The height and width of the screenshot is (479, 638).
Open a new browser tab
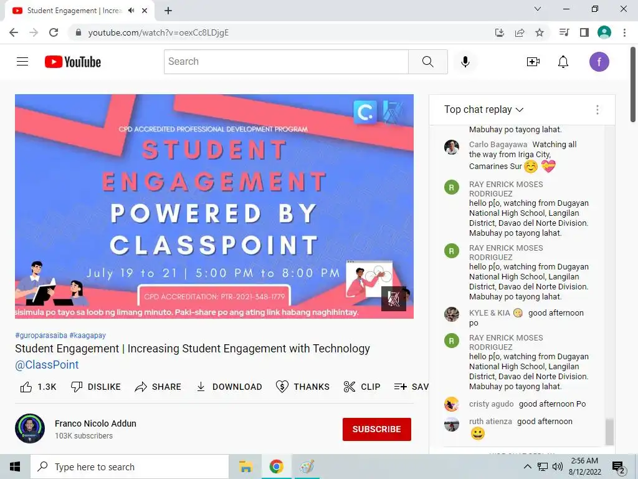[x=168, y=11]
